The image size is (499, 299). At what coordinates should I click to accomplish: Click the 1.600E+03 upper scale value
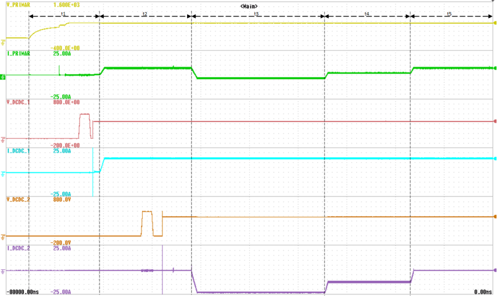pyautogui.click(x=66, y=5)
